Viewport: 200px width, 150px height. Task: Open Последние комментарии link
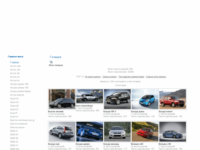(131, 77)
